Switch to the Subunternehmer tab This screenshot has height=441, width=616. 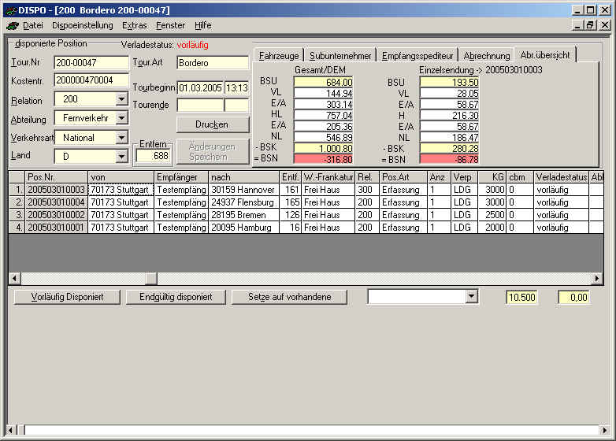[x=340, y=56]
